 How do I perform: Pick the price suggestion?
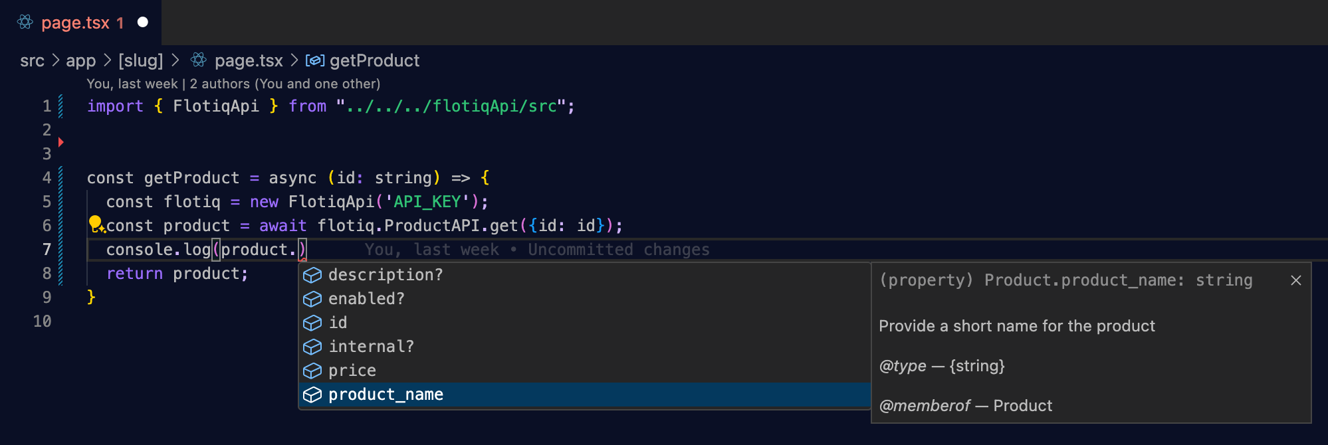585,371
